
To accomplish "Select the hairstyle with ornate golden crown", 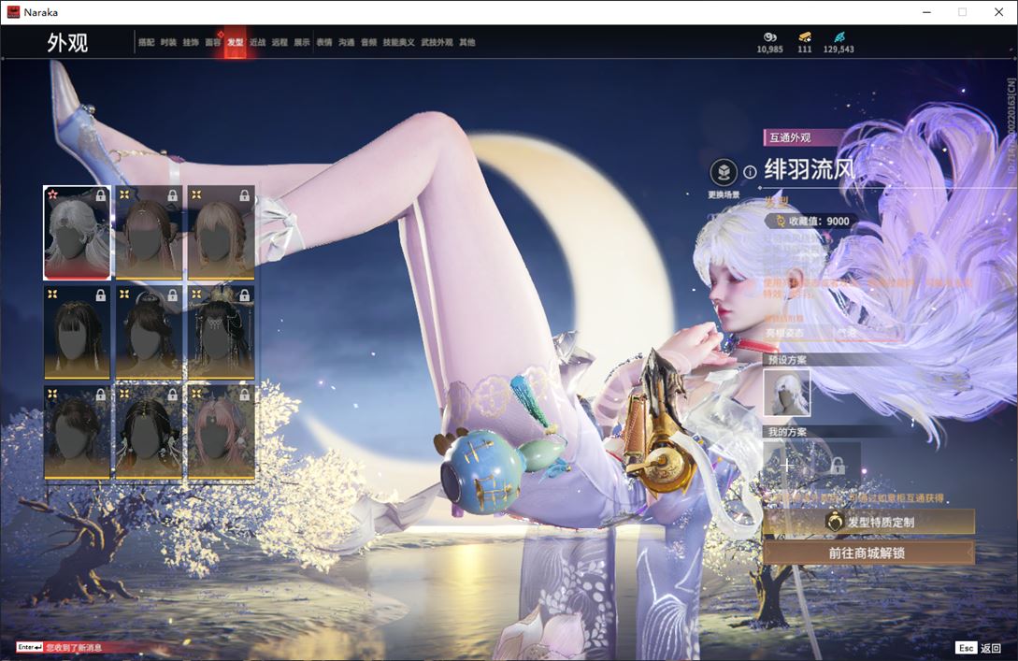I will point(221,333).
